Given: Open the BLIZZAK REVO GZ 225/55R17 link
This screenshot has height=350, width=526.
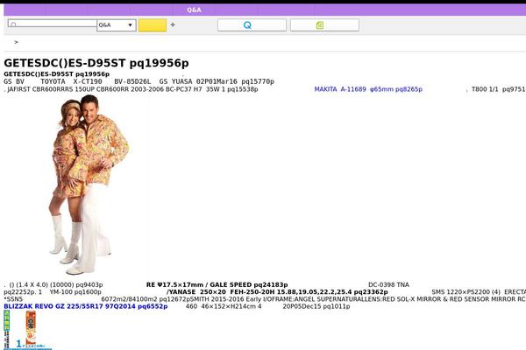Looking at the screenshot, I should pos(86,306).
